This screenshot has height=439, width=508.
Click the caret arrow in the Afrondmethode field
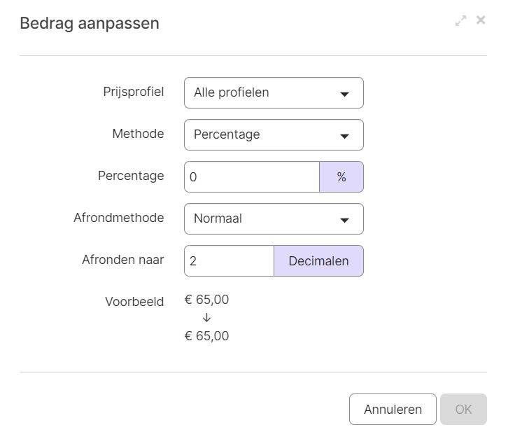coord(344,220)
